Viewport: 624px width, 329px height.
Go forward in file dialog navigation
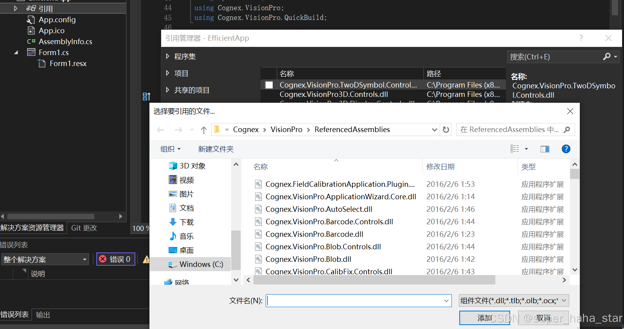click(x=178, y=130)
